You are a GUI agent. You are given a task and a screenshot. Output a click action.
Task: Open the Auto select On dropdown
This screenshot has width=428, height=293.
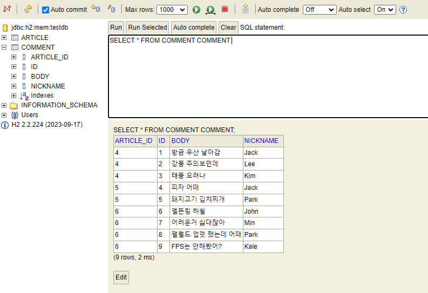click(x=385, y=10)
